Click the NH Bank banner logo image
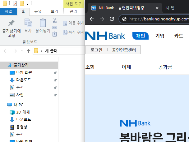The height and width of the screenshot is (142, 189). 135,123
